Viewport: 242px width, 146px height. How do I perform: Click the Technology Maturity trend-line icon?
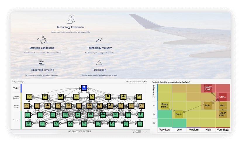click(99, 40)
